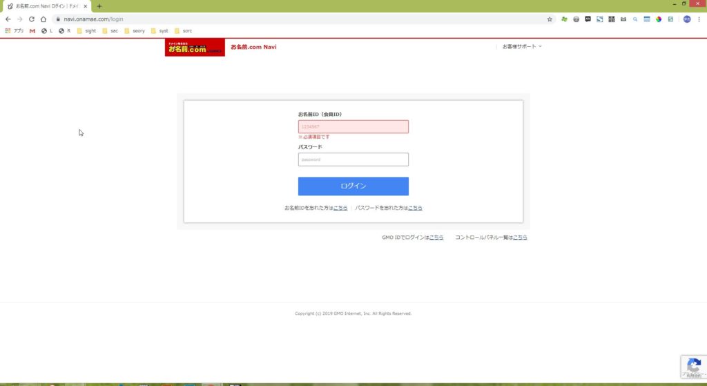Open the Apps grid bookmark shortcut
The image size is (707, 386).
click(x=14, y=30)
